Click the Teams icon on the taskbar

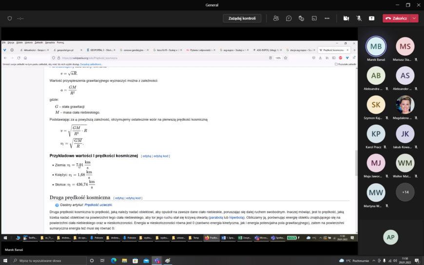pyautogui.click(x=157, y=261)
